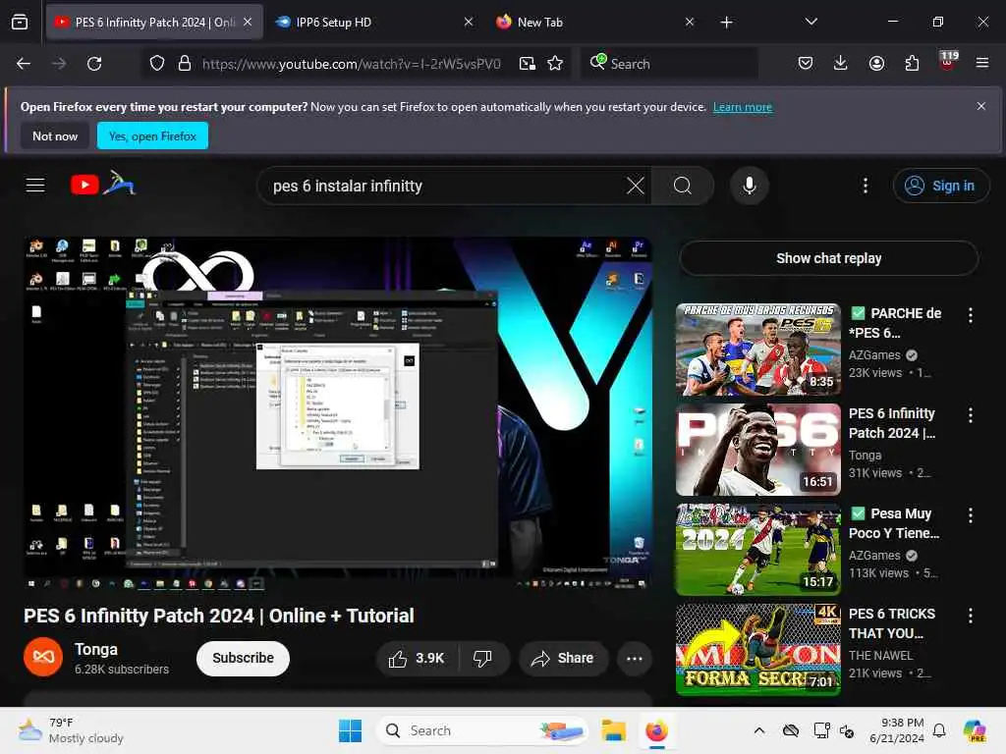Open Firefox account icon

pyautogui.click(x=876, y=63)
